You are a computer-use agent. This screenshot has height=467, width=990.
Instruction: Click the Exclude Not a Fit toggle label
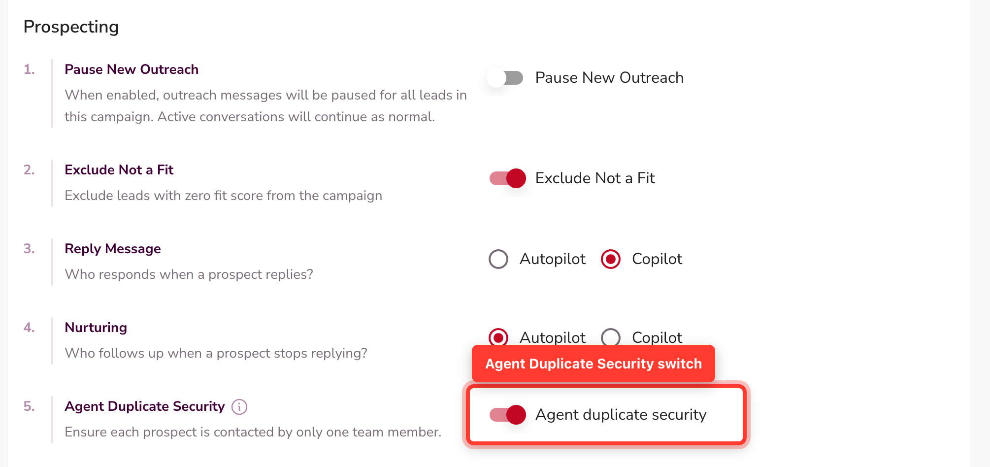coord(595,178)
